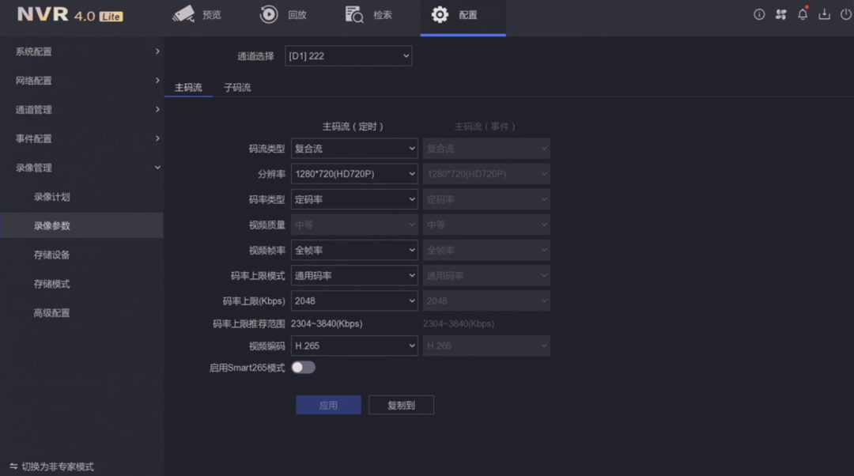Open the 预览 live view camera icon

(183, 14)
